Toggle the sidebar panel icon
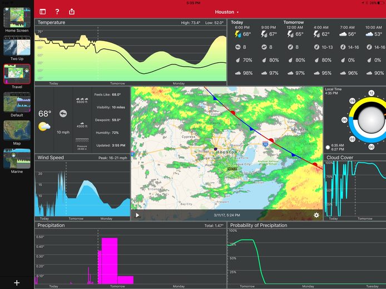 pos(43,12)
